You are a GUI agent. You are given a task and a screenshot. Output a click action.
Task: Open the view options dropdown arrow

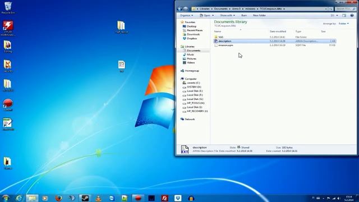[x=337, y=15]
